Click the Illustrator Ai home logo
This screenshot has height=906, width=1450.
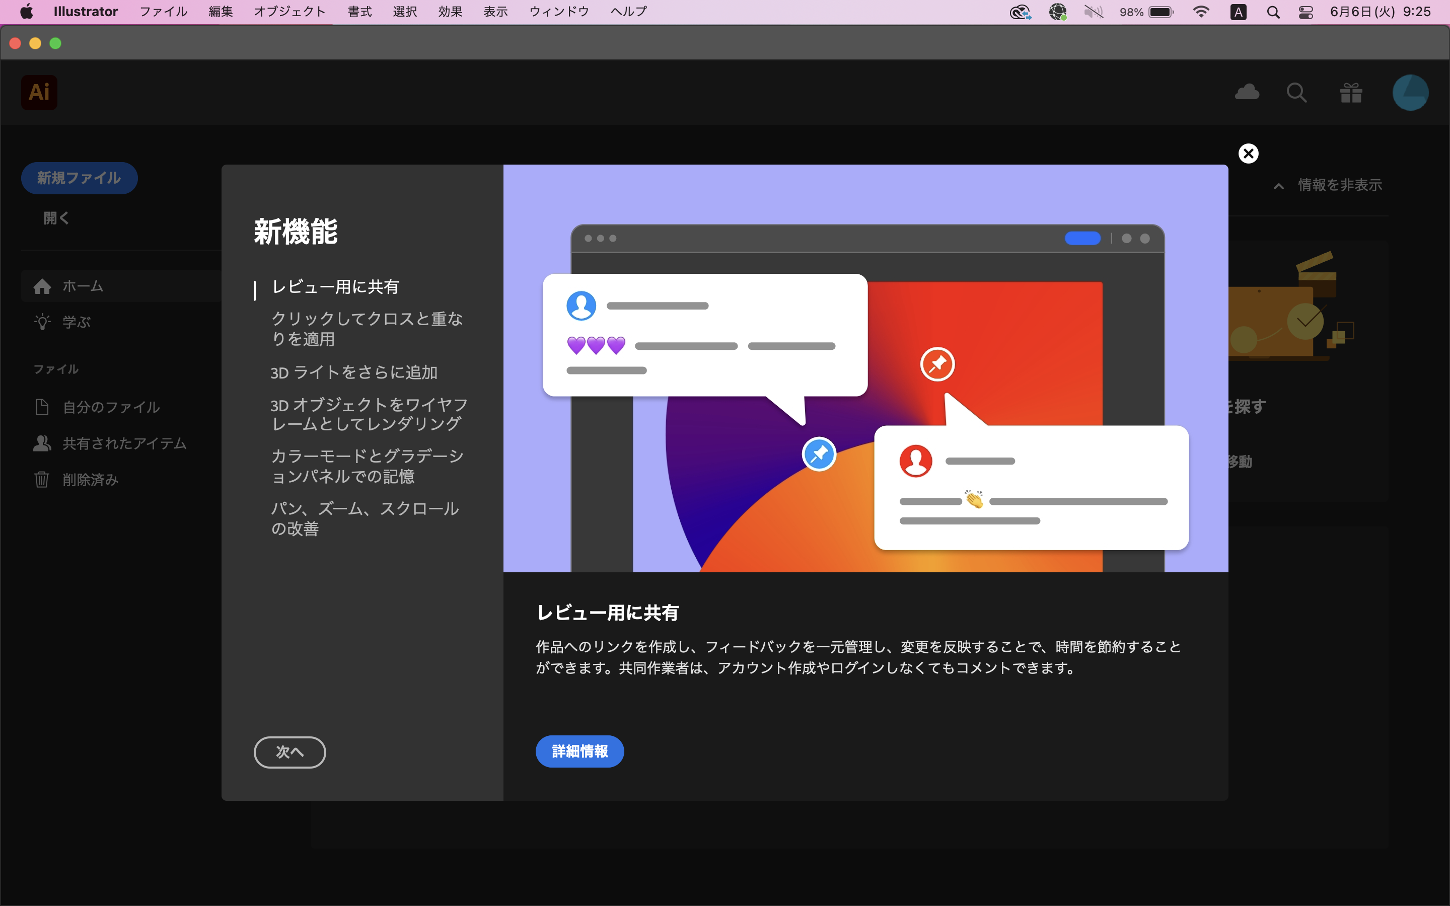click(x=39, y=92)
